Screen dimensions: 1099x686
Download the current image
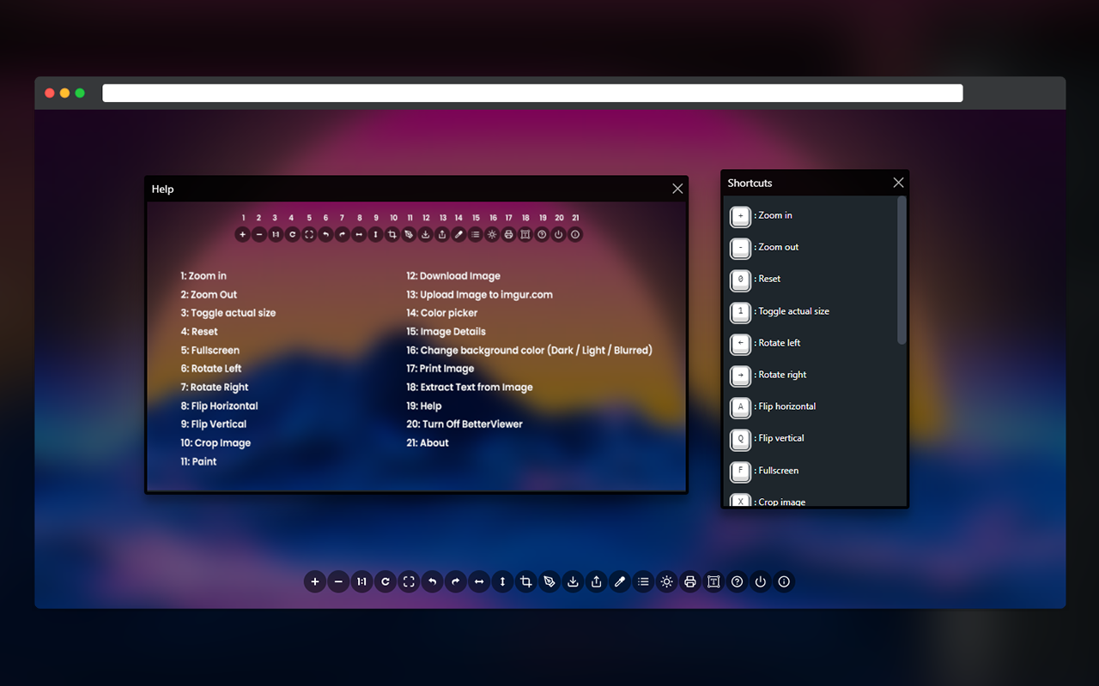[x=573, y=581]
